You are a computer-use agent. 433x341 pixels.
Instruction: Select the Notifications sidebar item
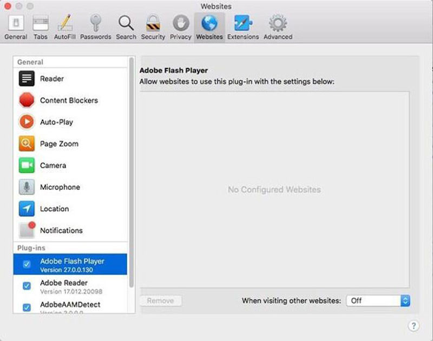click(61, 230)
